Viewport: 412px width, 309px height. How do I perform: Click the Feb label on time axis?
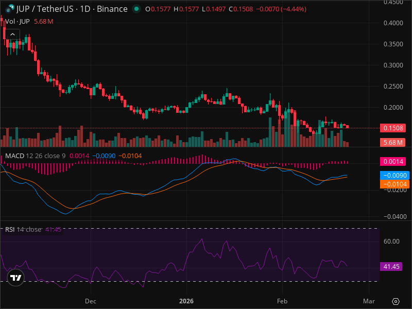pyautogui.click(x=282, y=301)
